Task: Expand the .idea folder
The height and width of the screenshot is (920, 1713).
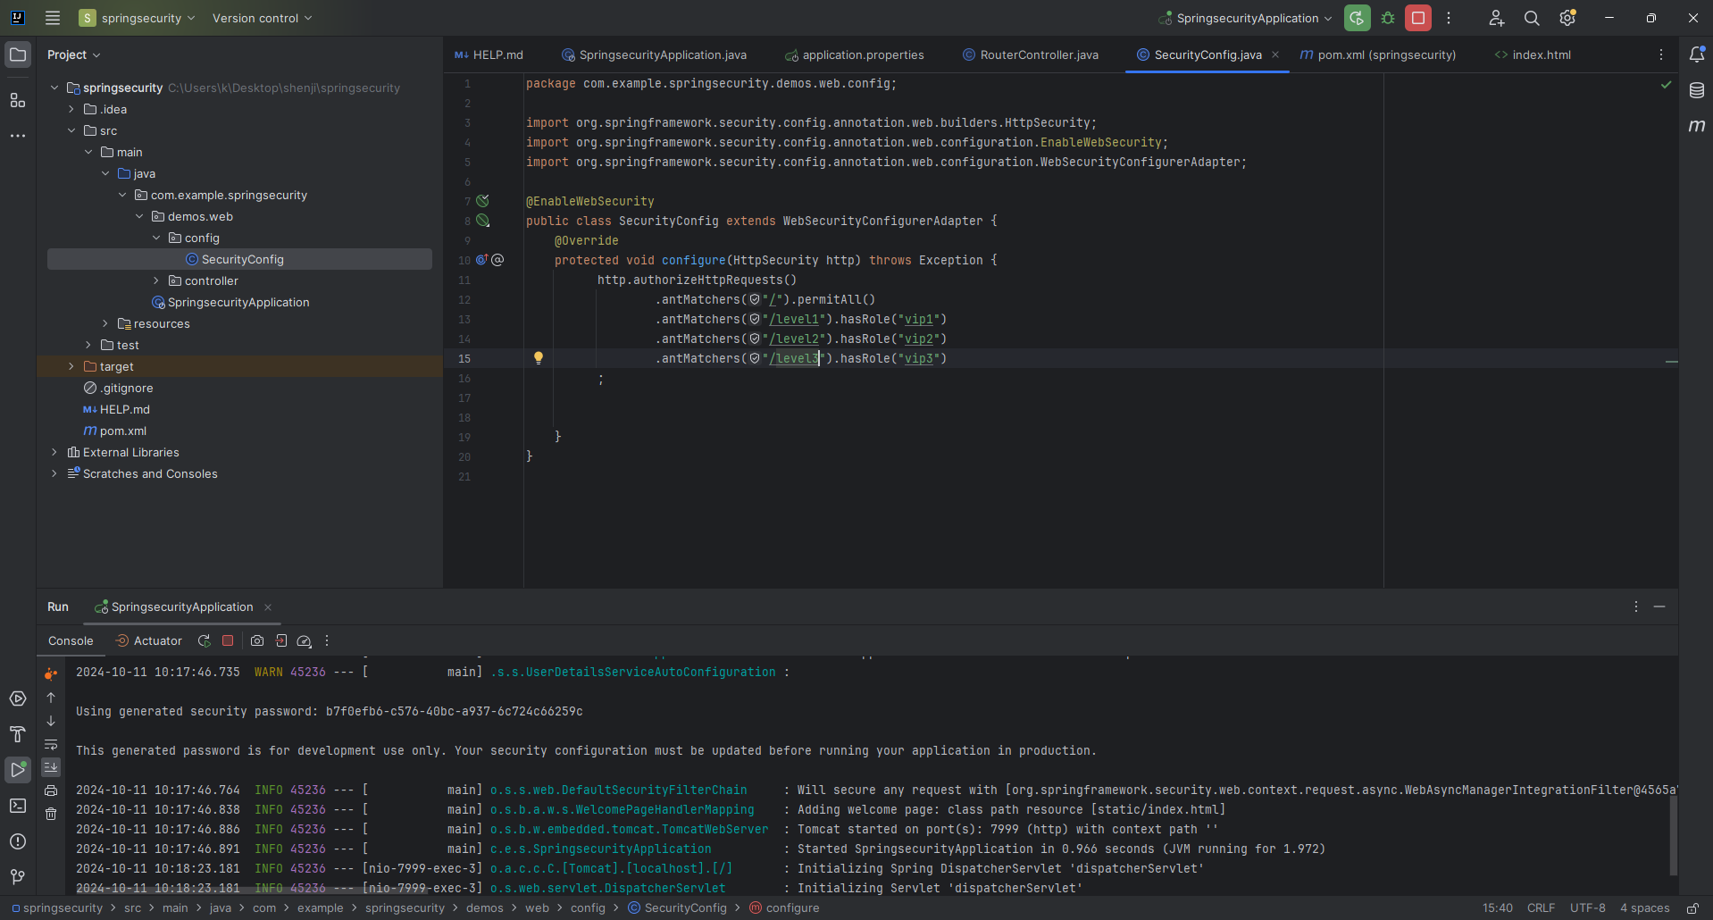Action: (71, 109)
